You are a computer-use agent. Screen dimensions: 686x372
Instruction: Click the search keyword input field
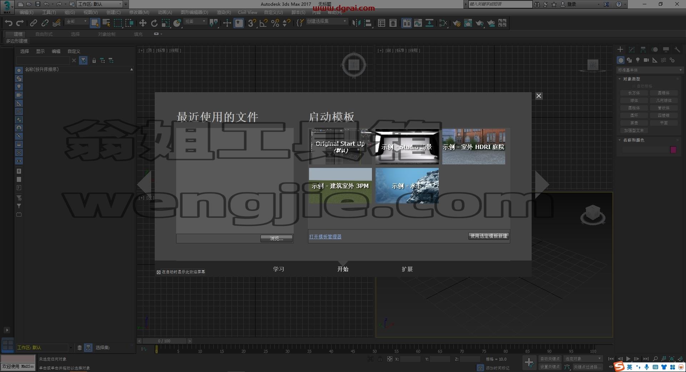pos(500,4)
